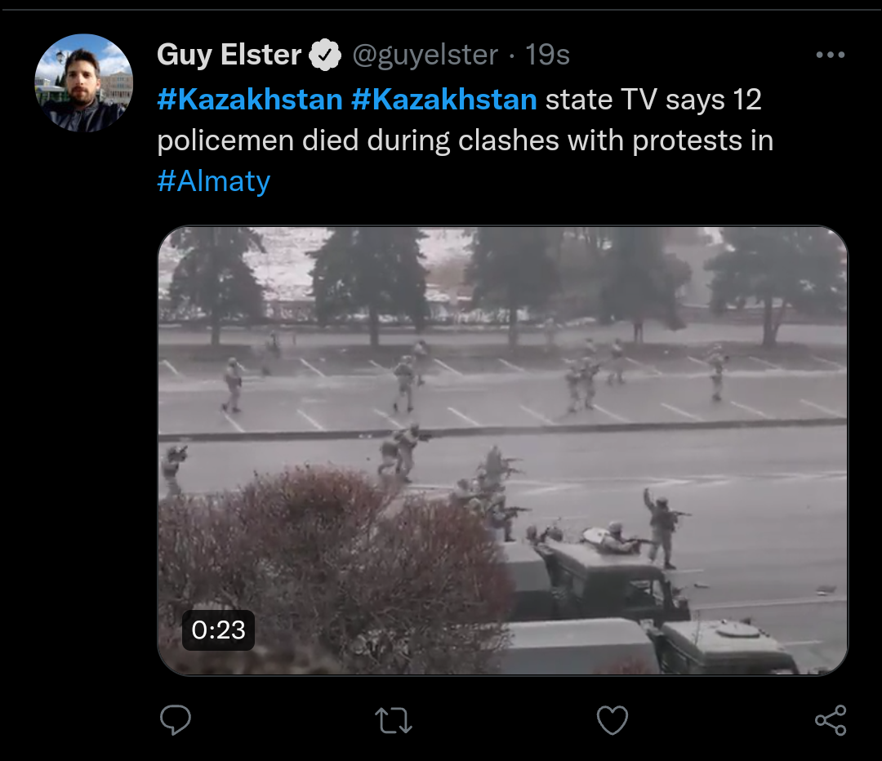Open the three-dot more options menu
Screen dimensions: 882x761
[830, 56]
